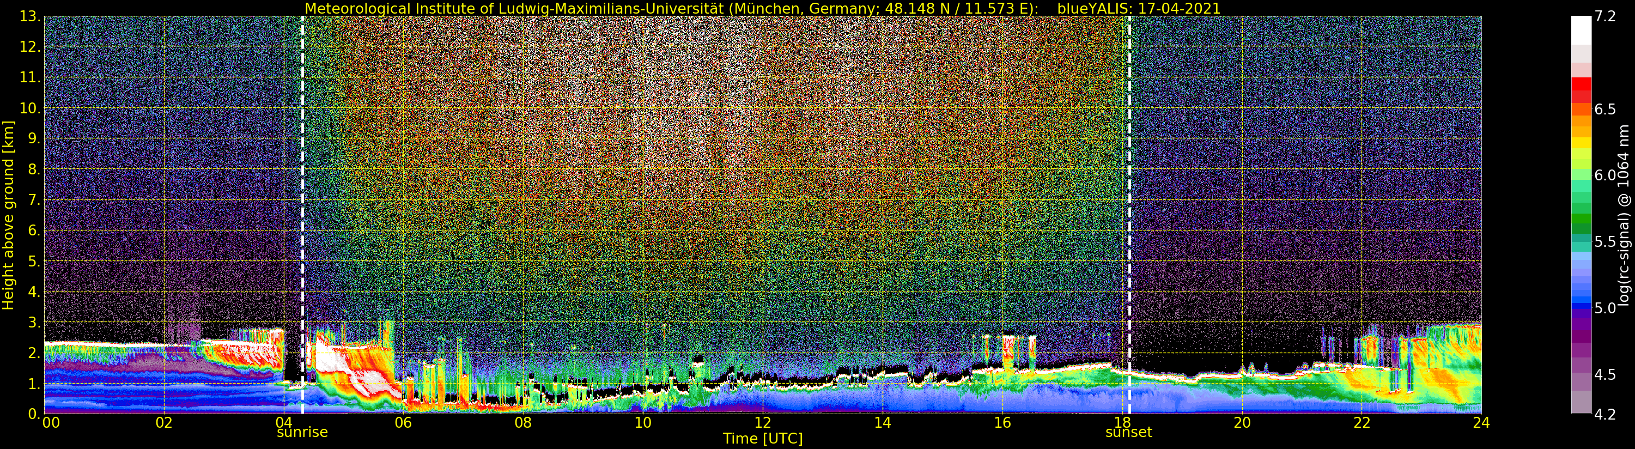Click the '20' time tick label
The height and width of the screenshot is (449, 1635).
1242,422
